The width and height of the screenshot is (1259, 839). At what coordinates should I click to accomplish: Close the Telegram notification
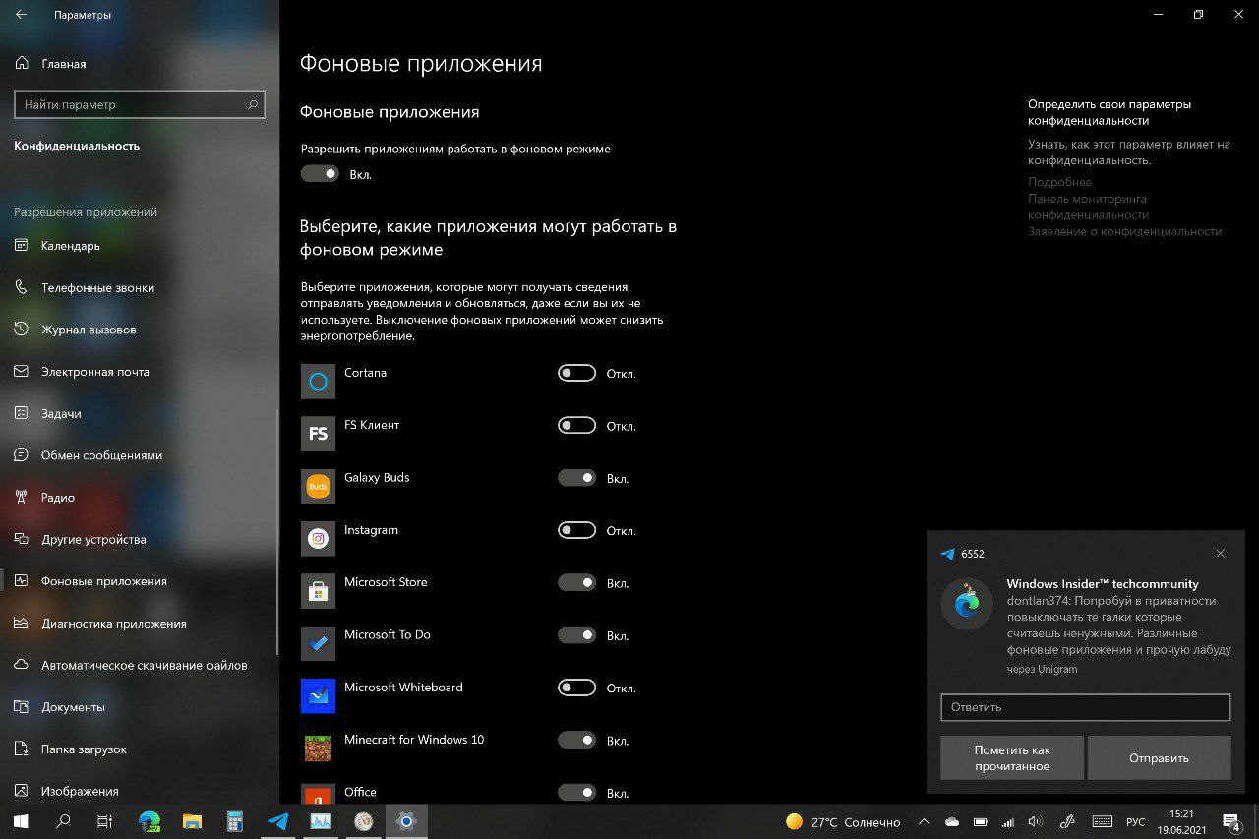1221,554
